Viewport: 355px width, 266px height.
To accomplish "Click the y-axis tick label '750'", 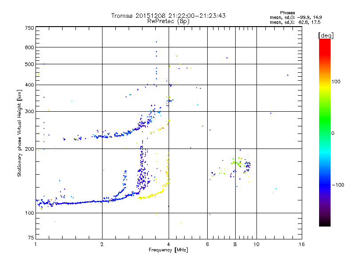I will [29, 28].
